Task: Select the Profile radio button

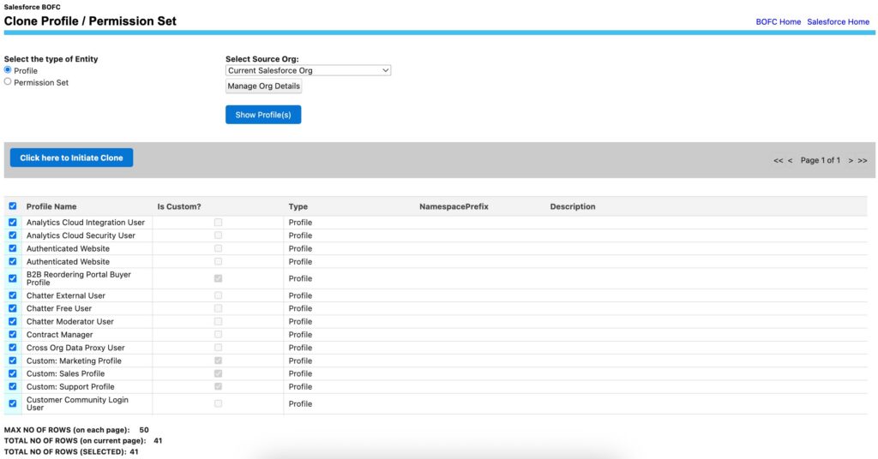Action: pyautogui.click(x=8, y=70)
